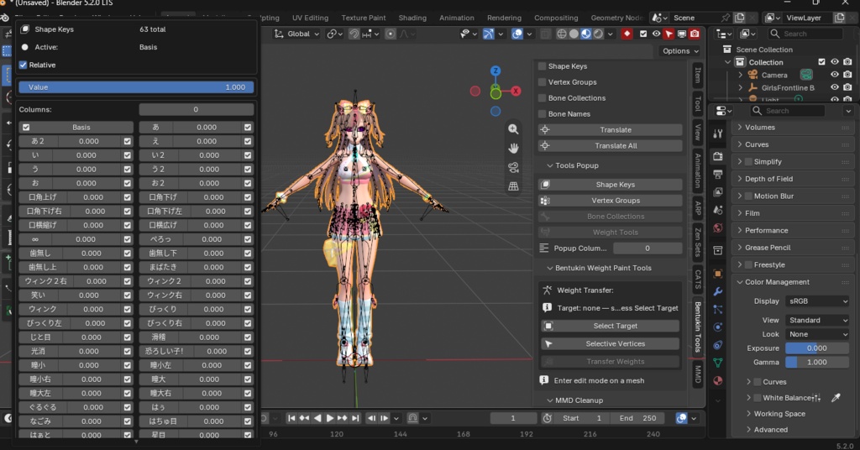Enable the Motion Blur checkbox
Viewport: 860px width, 450px height.
(748, 196)
